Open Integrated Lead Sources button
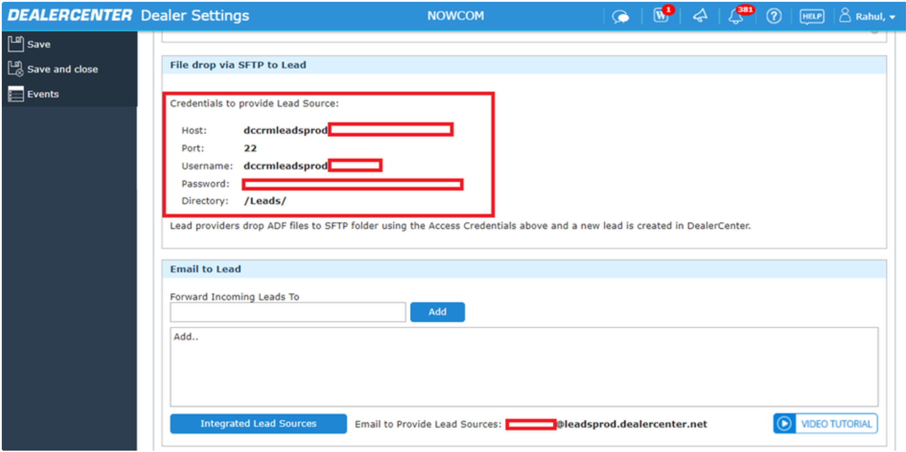Screen dimensions: 906x452 [x=258, y=424]
